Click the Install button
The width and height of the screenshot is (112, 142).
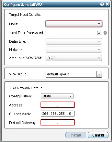[76, 135]
